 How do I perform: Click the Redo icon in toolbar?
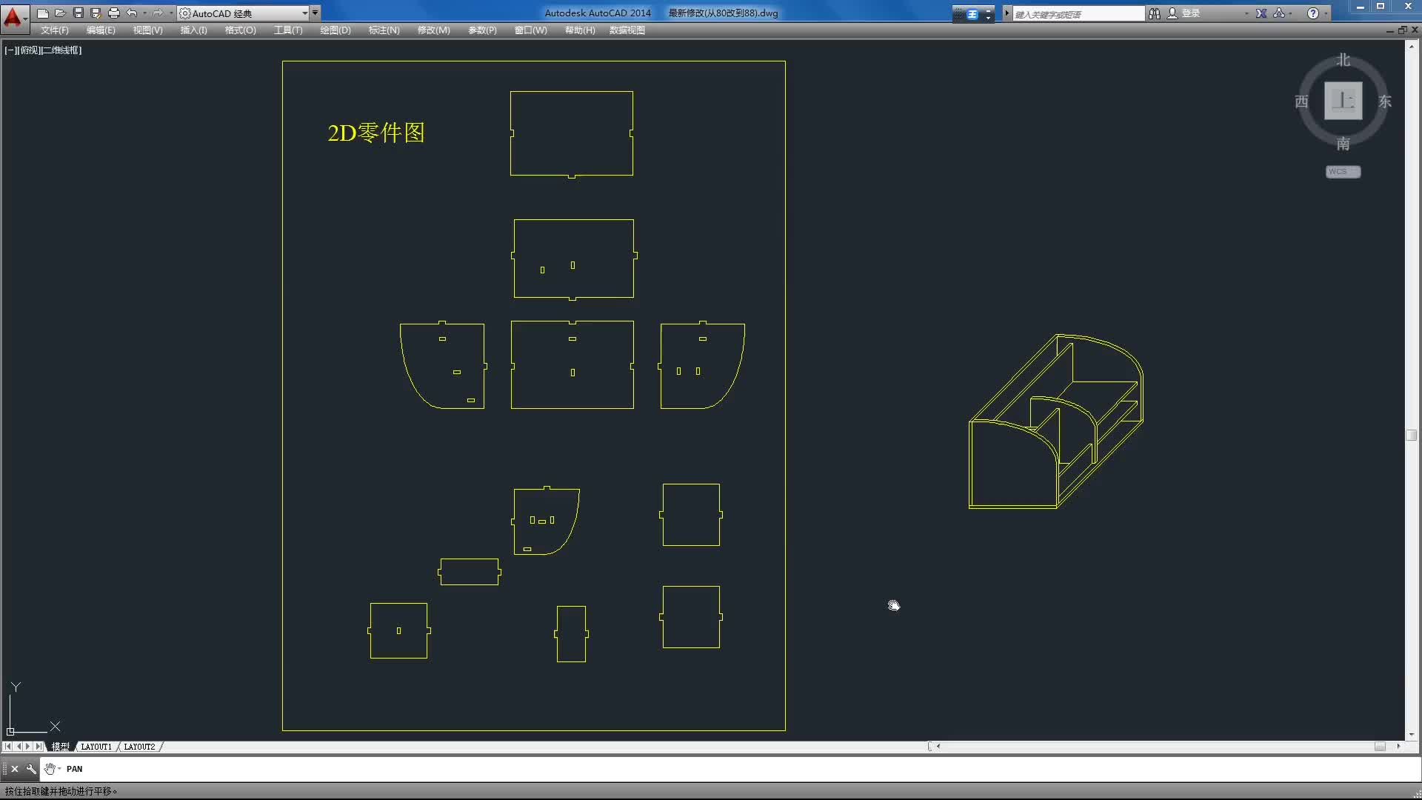pos(154,12)
